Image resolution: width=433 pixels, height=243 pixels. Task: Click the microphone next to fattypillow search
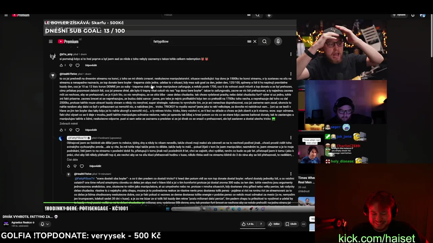tap(278, 42)
